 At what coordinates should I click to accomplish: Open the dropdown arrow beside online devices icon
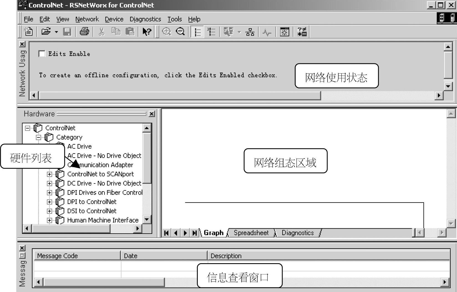(x=239, y=32)
